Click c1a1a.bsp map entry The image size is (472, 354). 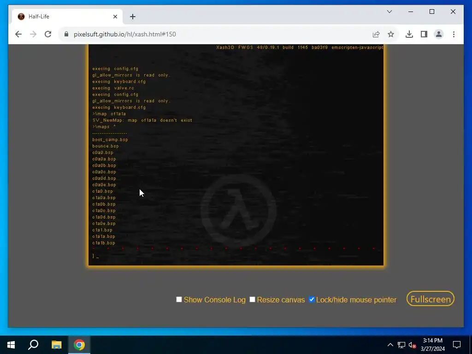coord(104,236)
